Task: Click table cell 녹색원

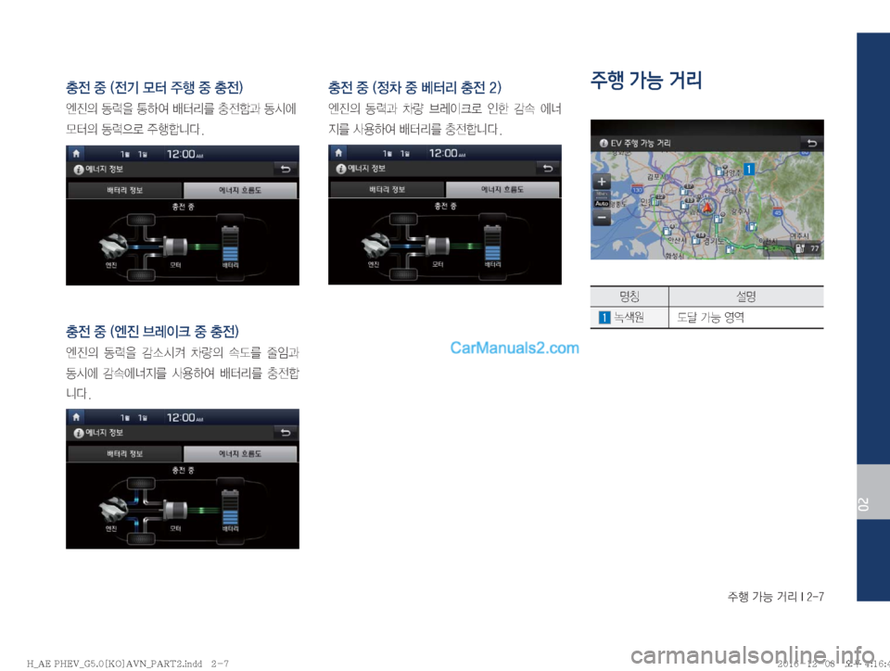Action: coord(629,318)
